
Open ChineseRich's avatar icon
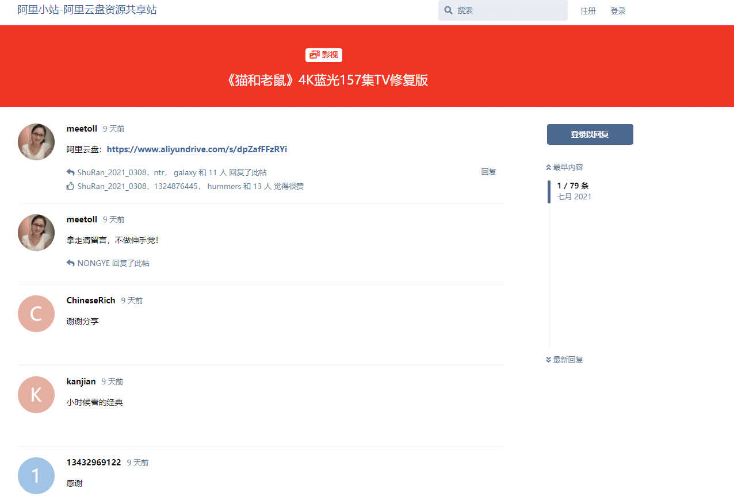(x=36, y=314)
